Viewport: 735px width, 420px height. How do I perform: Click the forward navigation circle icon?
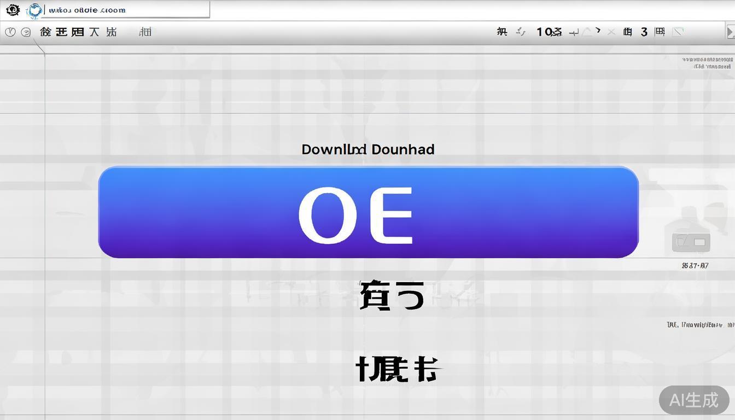[x=25, y=32]
